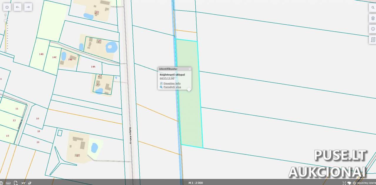Click zoom-in button atop zoom slider

click(x=5, y=15)
